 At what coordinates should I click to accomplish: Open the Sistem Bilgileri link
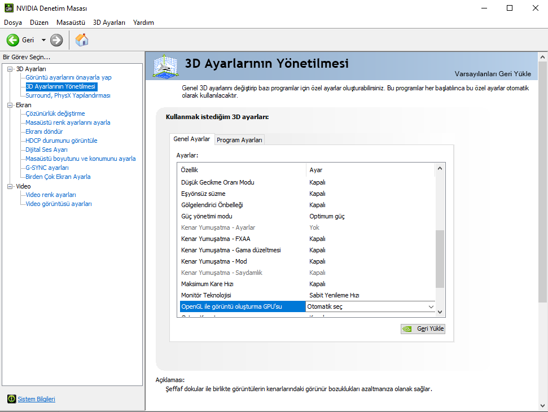[x=36, y=399]
